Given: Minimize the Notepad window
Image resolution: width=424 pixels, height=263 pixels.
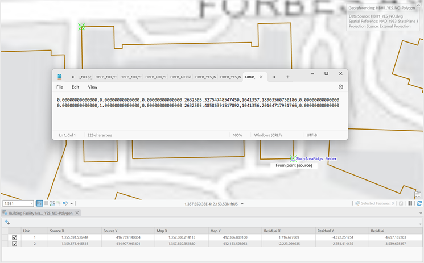Looking at the screenshot, I should [x=312, y=73].
